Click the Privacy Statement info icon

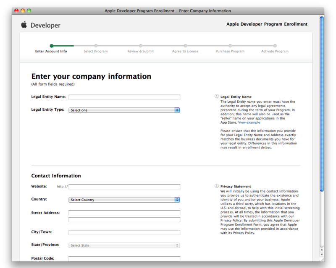(x=217, y=186)
